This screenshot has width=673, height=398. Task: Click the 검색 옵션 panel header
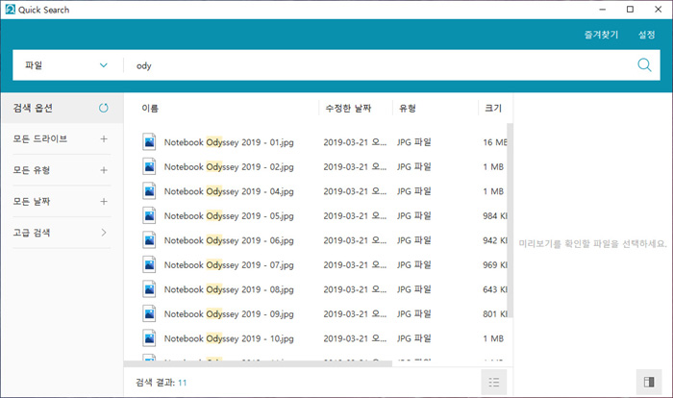[62, 109]
